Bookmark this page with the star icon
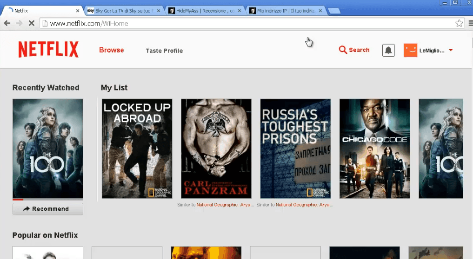This screenshot has width=473, height=259. coord(459,23)
